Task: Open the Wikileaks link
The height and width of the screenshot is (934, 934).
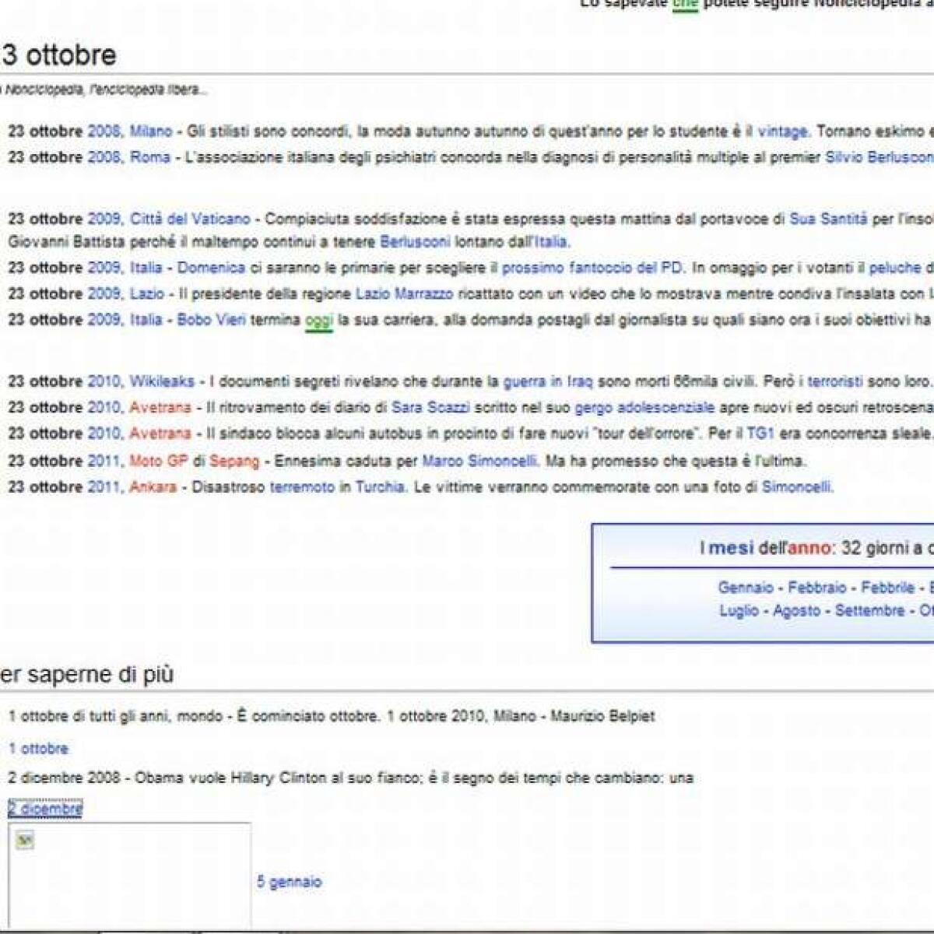Action: pos(162,381)
